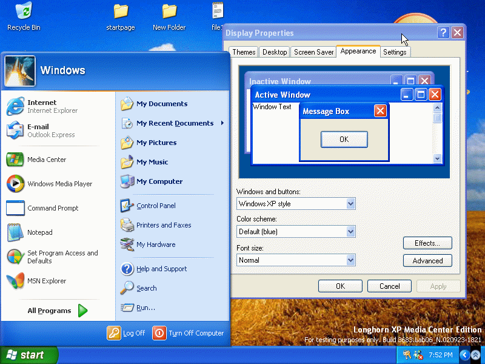Click the clock showing 7:52 PM
Viewport: 485px width, 364px height.
click(x=441, y=355)
